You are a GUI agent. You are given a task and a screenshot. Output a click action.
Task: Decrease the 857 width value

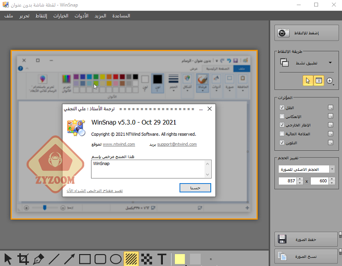coord(300,183)
